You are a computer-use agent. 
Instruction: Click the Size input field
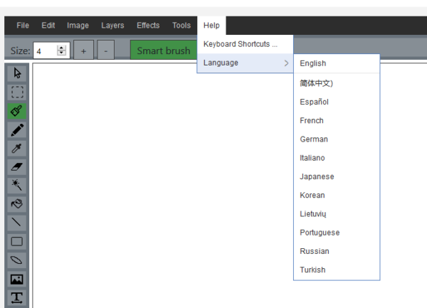tap(44, 51)
